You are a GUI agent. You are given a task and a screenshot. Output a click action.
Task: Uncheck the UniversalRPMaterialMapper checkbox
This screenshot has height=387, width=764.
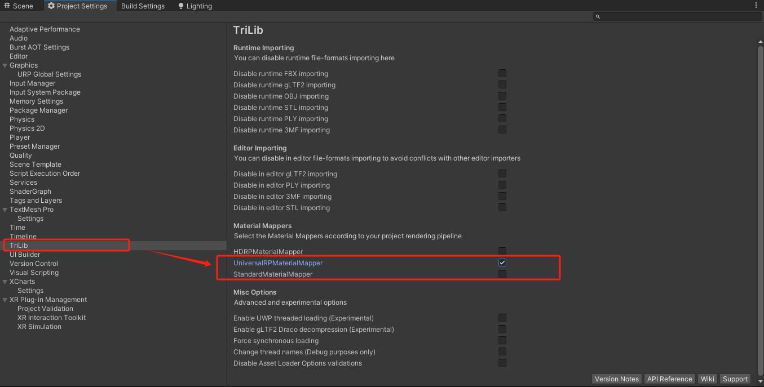pyautogui.click(x=502, y=263)
